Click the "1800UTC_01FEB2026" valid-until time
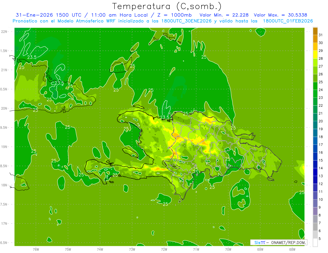 288,21
